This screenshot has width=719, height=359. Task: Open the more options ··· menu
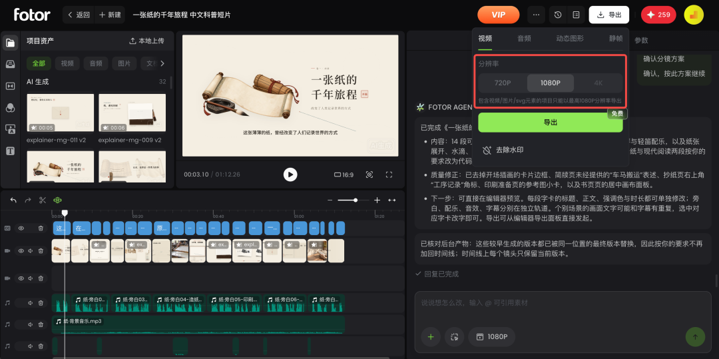tap(536, 15)
